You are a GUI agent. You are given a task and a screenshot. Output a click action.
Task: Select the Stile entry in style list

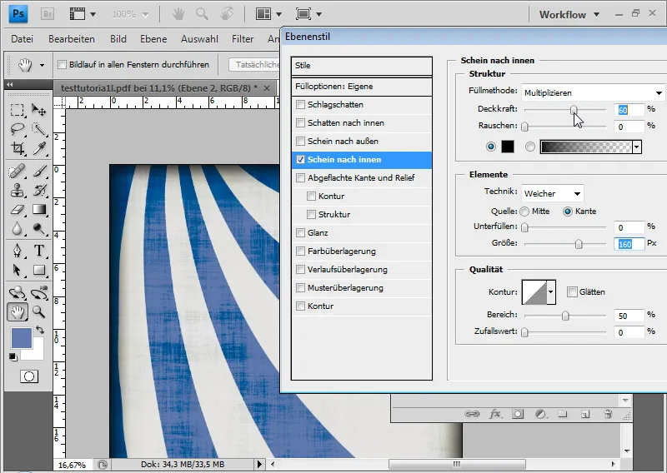[x=362, y=66]
